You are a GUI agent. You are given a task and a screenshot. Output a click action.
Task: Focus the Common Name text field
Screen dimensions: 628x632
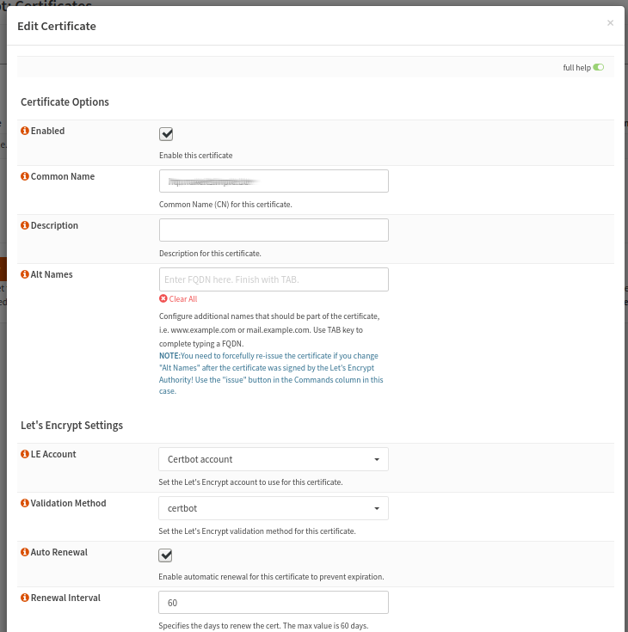tap(274, 181)
